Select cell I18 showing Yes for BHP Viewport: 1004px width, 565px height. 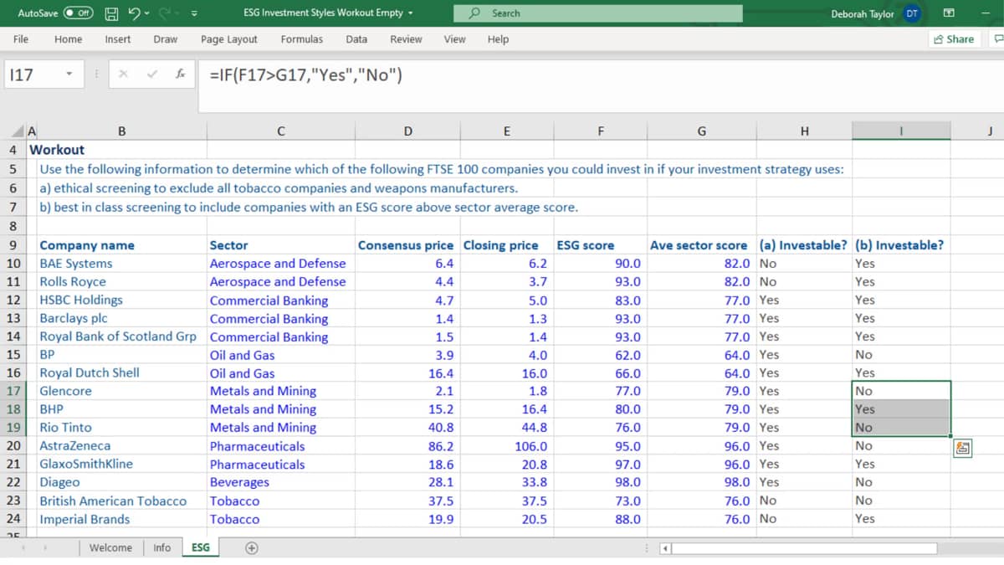901,409
